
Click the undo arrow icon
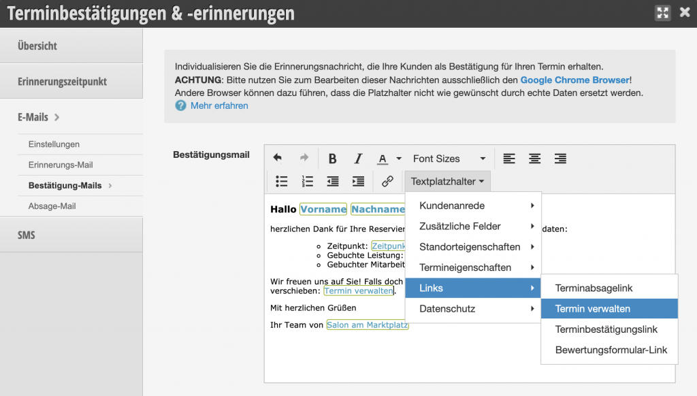[278, 159]
